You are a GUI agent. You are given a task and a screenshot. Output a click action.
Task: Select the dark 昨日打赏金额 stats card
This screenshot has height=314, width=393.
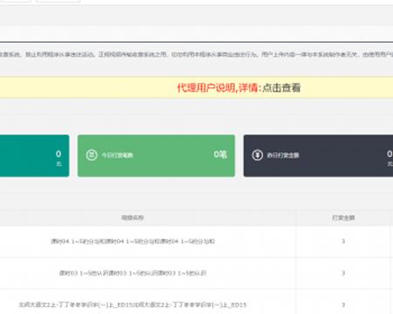[x=318, y=155]
